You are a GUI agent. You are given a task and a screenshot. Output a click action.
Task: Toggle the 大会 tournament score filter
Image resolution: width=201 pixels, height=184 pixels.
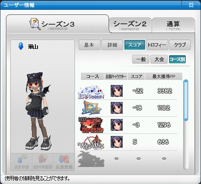click(x=159, y=59)
